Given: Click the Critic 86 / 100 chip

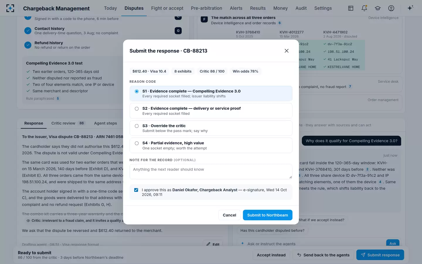Looking at the screenshot, I should pos(212,71).
